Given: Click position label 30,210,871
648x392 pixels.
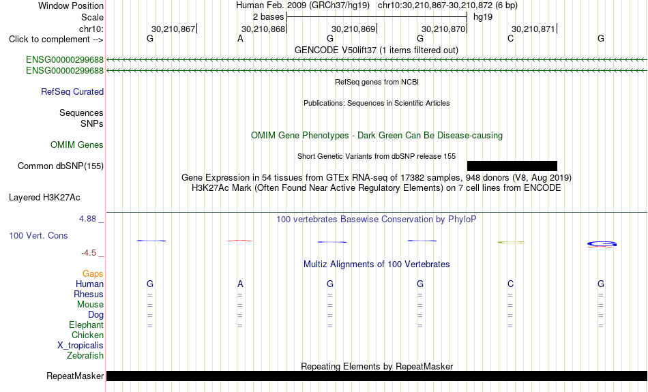Looking at the screenshot, I should (533, 29).
